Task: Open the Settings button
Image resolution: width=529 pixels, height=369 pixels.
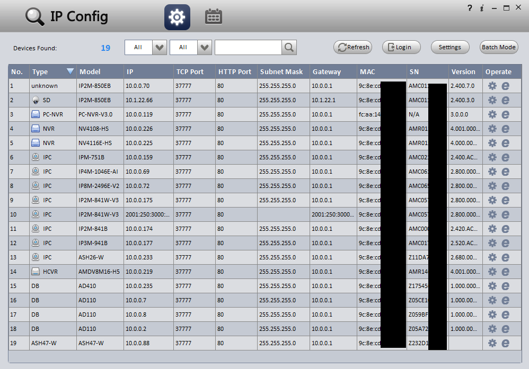Action: [450, 47]
